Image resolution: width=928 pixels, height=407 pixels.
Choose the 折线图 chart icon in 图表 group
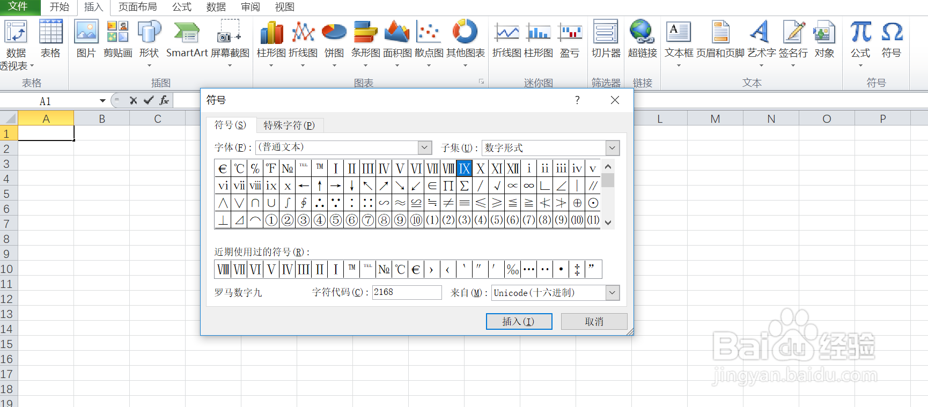303,32
